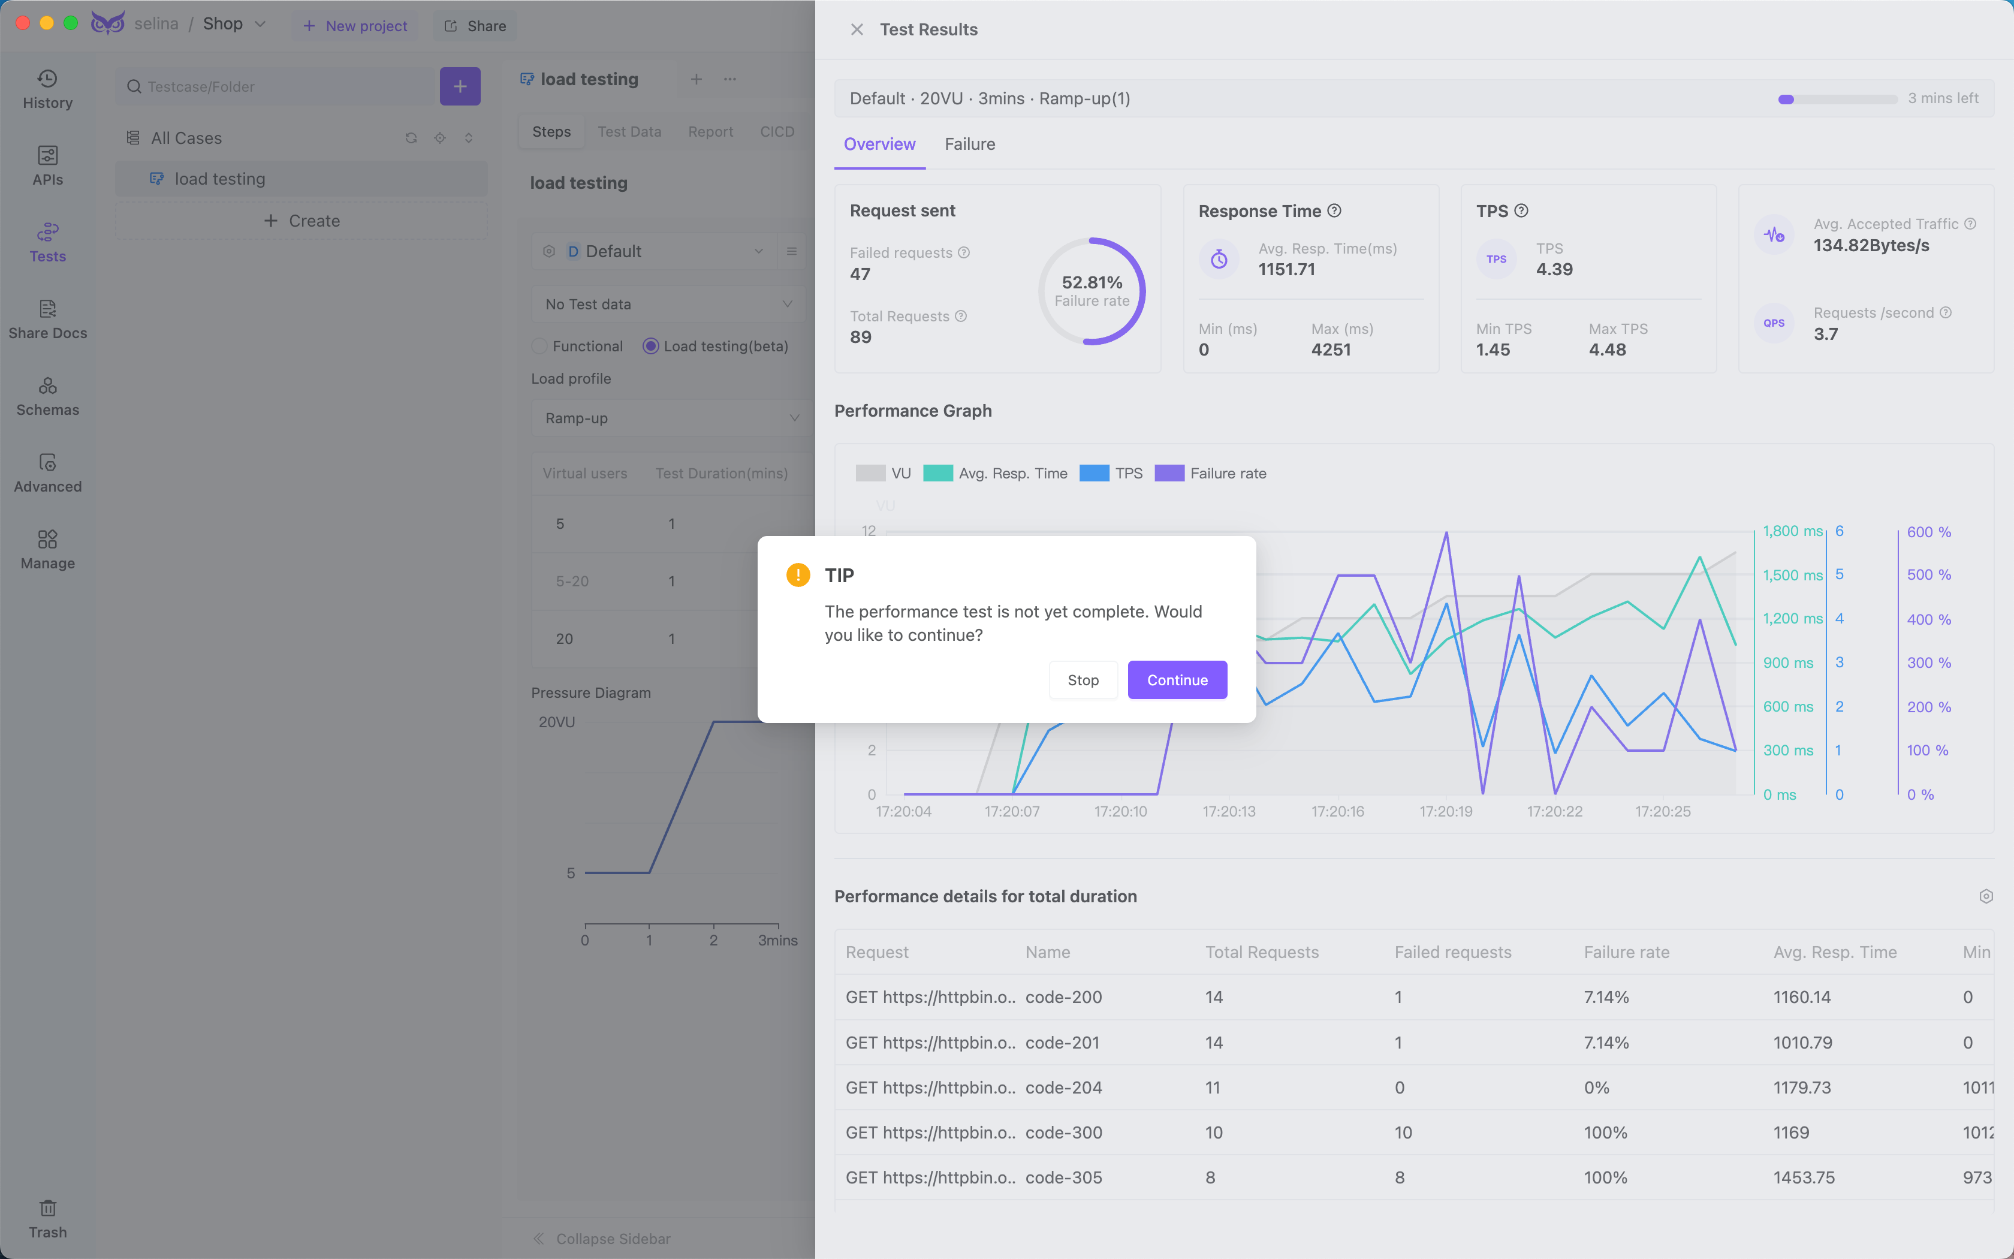Open the History sidebar icon
Screen dimensions: 2014x1259
click(x=47, y=90)
